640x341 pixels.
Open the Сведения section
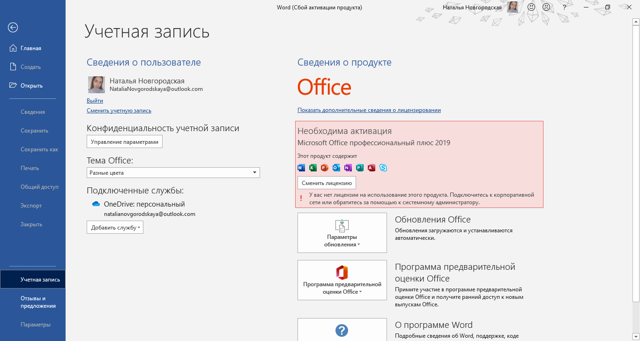point(33,112)
